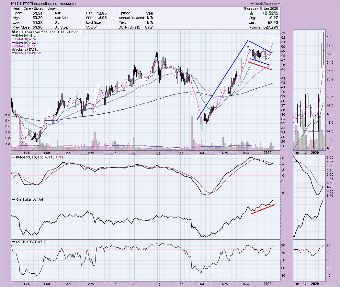
Task: Click the PTCT ticker symbol in the header
Action: click(17, 4)
